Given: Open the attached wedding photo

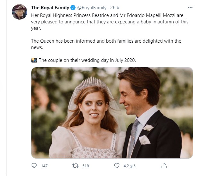Looking at the screenshot, I should [x=112, y=113].
